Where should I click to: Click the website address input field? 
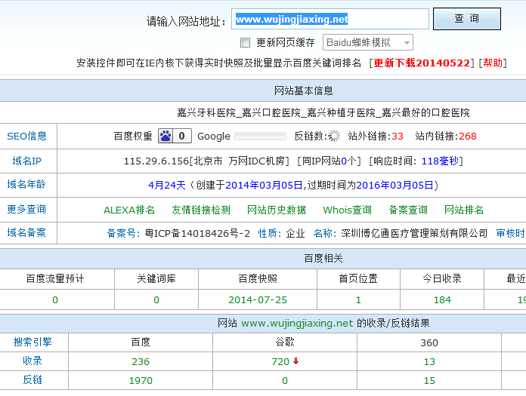(330, 19)
